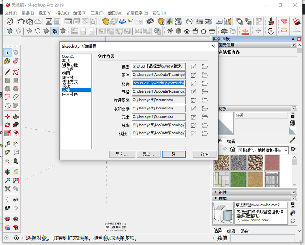Open the V-Ray asset editor icon

(x=10, y=21)
